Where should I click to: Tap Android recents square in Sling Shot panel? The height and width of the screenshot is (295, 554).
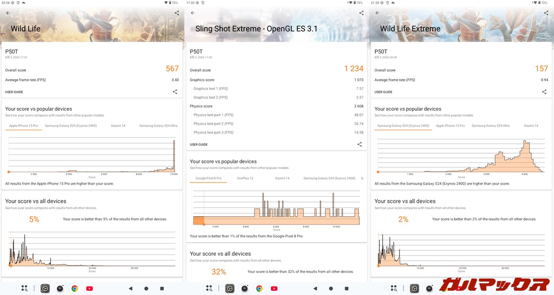(x=347, y=289)
